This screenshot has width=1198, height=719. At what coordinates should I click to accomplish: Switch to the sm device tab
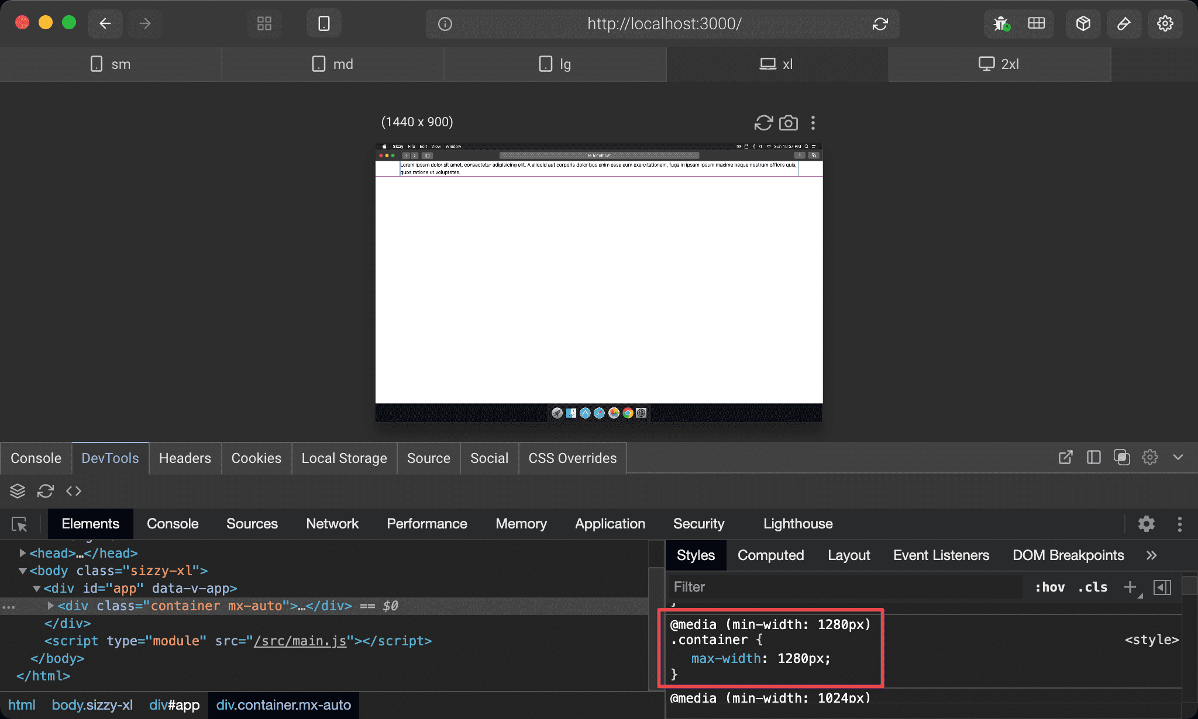tap(111, 64)
